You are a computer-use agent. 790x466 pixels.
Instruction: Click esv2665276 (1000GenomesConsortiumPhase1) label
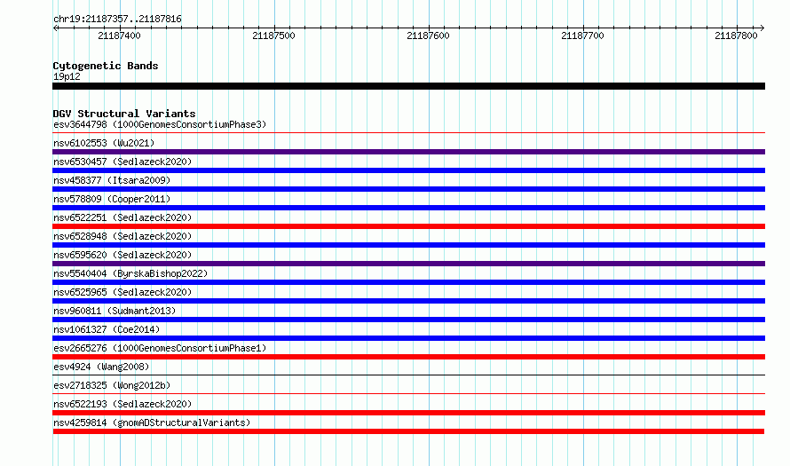click(x=160, y=348)
